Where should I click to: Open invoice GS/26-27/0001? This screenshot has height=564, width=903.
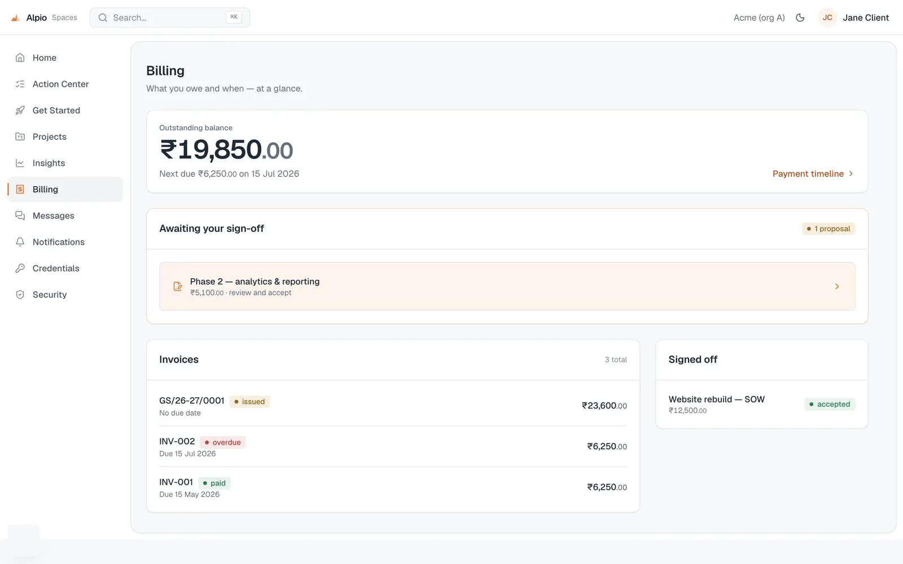point(393,406)
